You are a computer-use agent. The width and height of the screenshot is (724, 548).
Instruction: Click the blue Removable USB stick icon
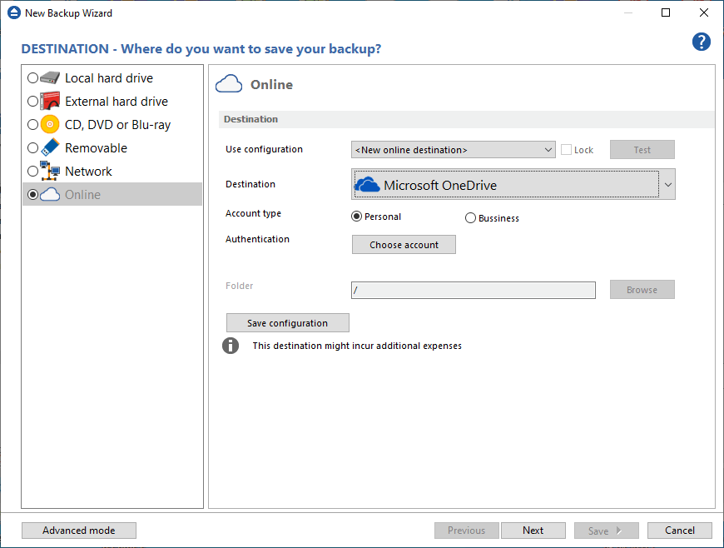pyautogui.click(x=50, y=147)
